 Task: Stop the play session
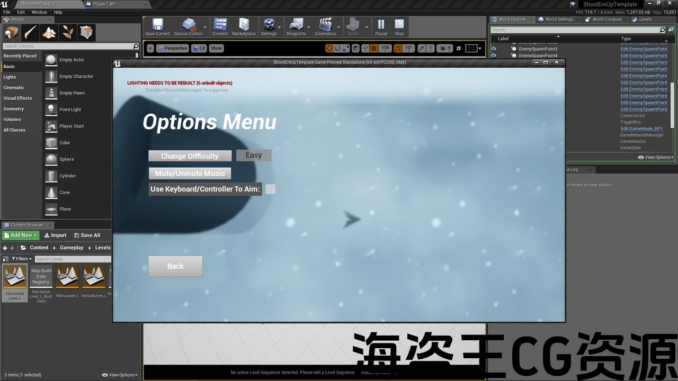click(x=399, y=26)
